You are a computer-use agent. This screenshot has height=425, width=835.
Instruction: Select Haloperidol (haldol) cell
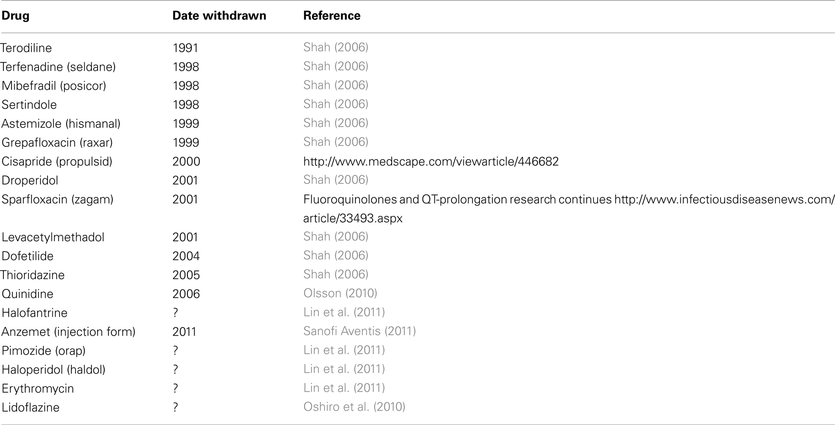(54, 369)
